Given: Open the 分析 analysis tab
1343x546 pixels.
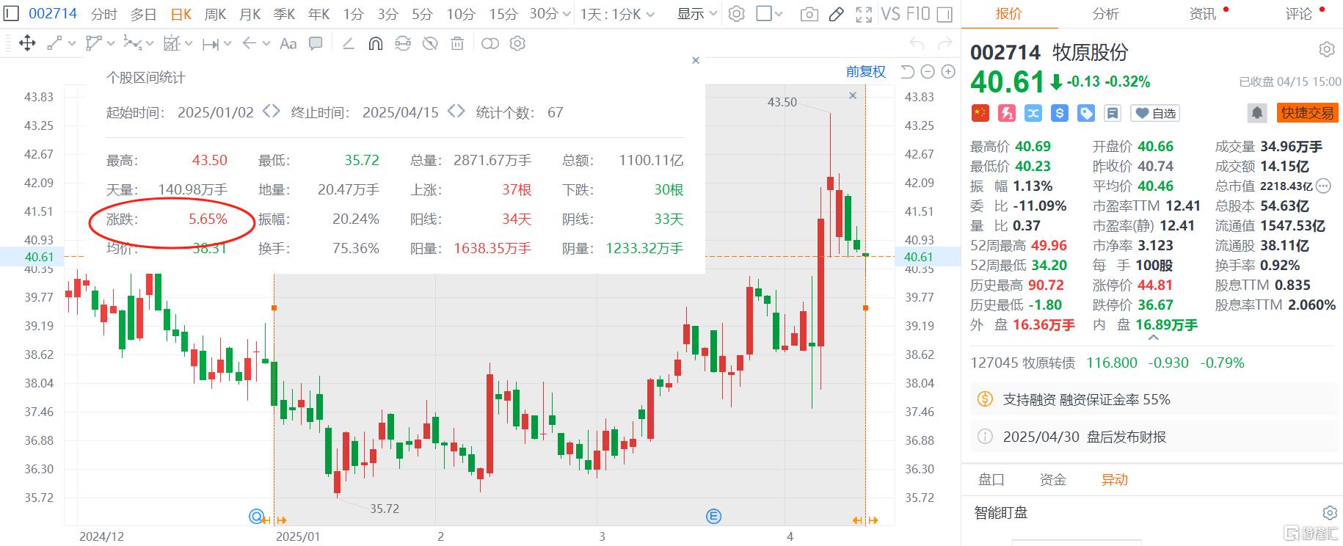Looking at the screenshot, I should (1105, 13).
